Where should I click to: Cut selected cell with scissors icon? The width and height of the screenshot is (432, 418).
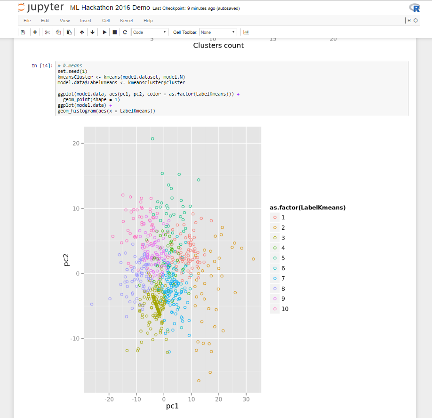click(48, 32)
